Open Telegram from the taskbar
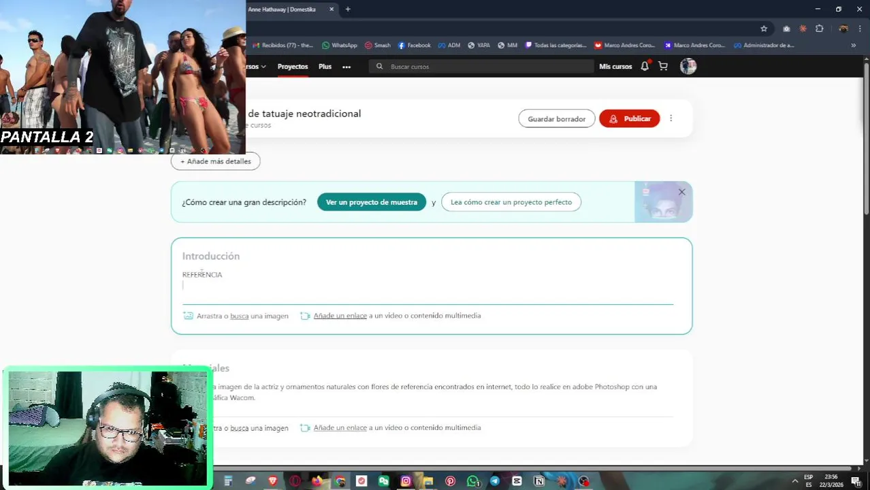 click(495, 481)
